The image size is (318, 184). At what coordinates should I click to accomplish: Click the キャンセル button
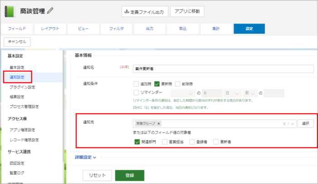coord(17,42)
